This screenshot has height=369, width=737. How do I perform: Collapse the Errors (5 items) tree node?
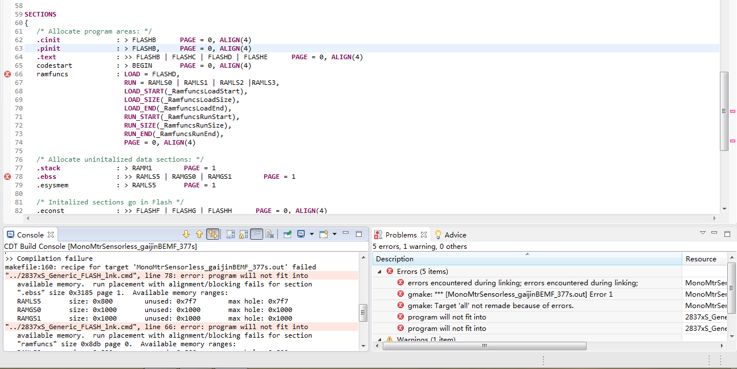click(x=379, y=272)
